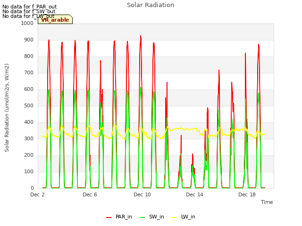
Task: Click the 300 y-axis tick label
Action: point(29,138)
